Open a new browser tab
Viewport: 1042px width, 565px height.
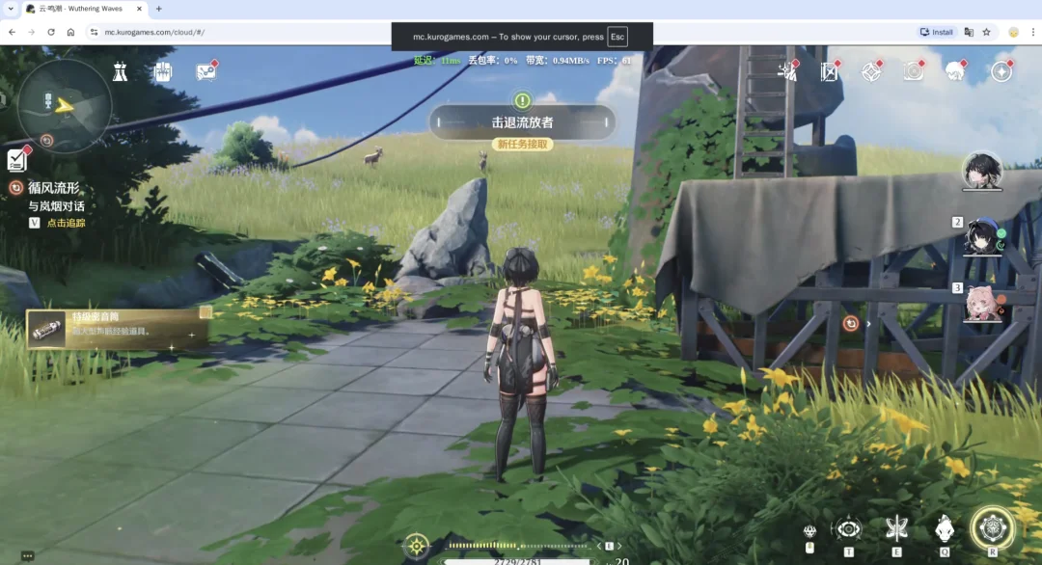[x=158, y=9]
